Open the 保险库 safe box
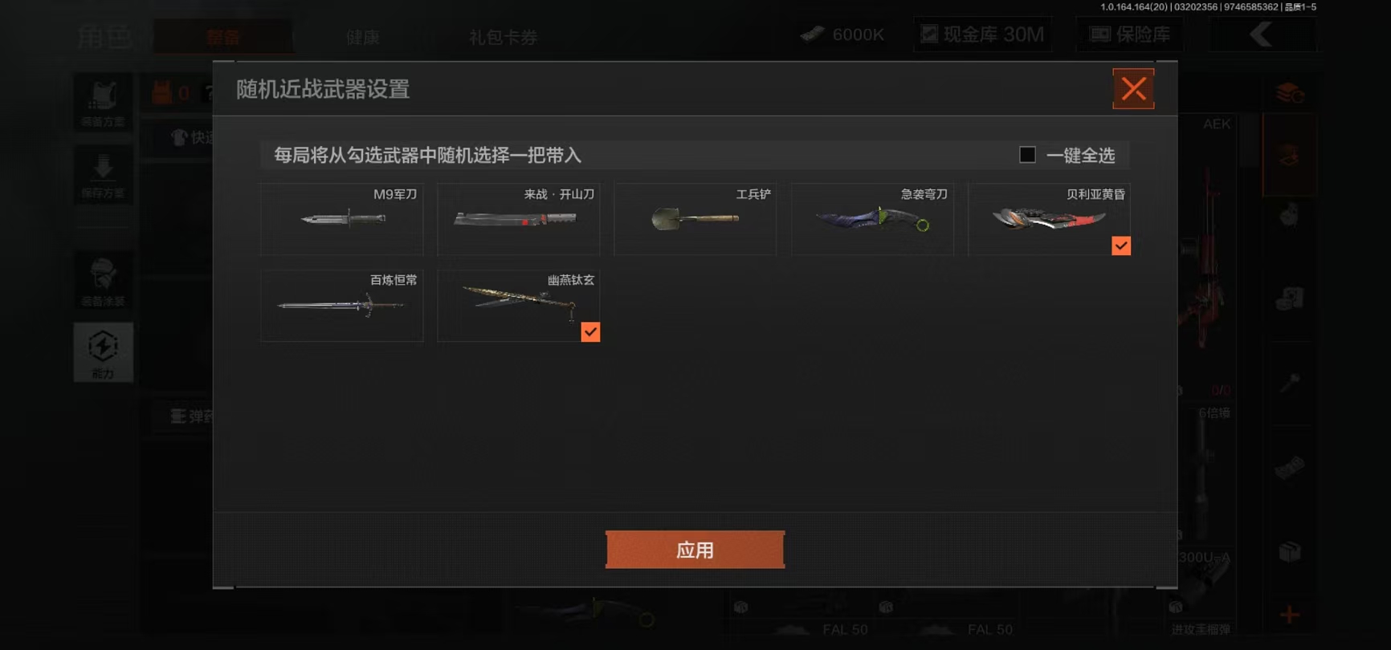This screenshot has width=1391, height=650. [1130, 35]
